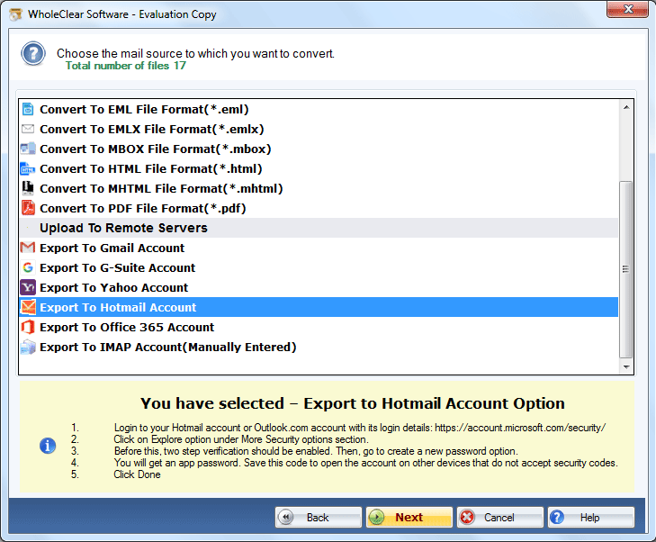Click the IMAP account icon
656x542 pixels.
click(28, 347)
